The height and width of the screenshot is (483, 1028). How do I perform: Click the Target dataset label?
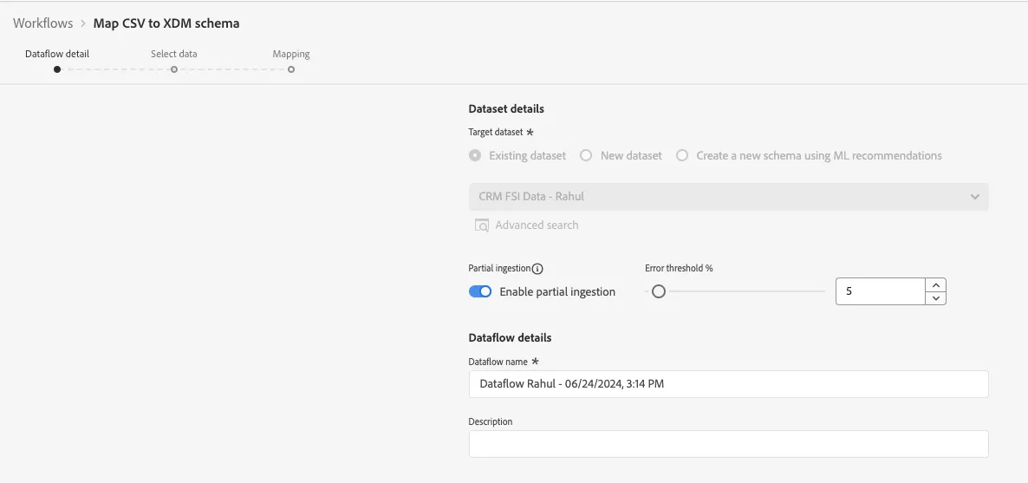point(496,132)
